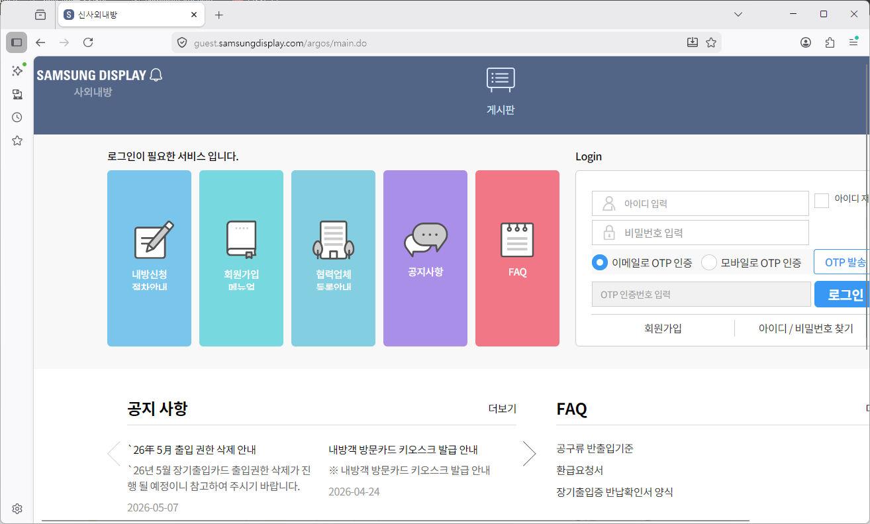Image resolution: width=870 pixels, height=524 pixels.
Task: Reload the page
Action: (x=88, y=42)
